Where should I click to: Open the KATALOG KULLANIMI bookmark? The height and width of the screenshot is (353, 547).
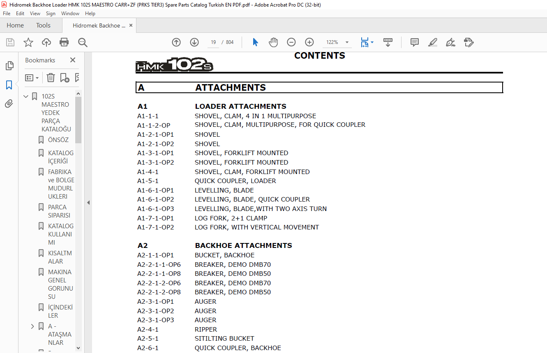coord(61,234)
